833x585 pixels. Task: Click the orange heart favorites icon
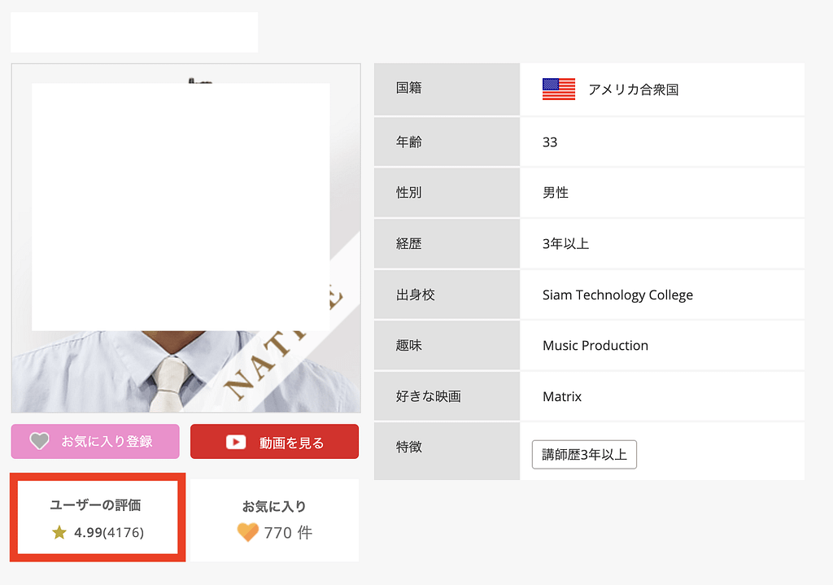tap(247, 532)
